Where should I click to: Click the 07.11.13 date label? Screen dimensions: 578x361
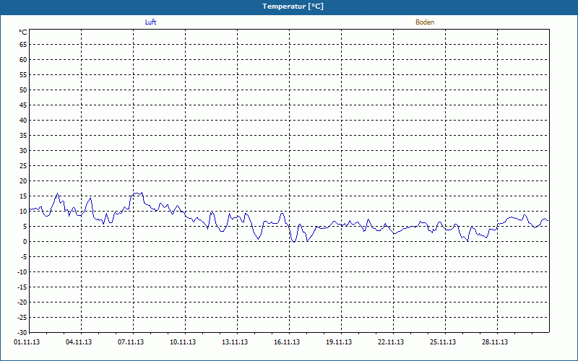coord(131,342)
